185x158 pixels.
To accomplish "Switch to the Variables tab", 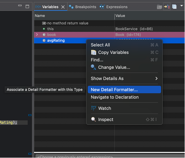I will click(50, 7).
